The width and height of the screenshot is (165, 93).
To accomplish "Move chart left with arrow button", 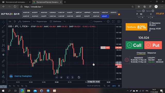I will click(68, 78).
